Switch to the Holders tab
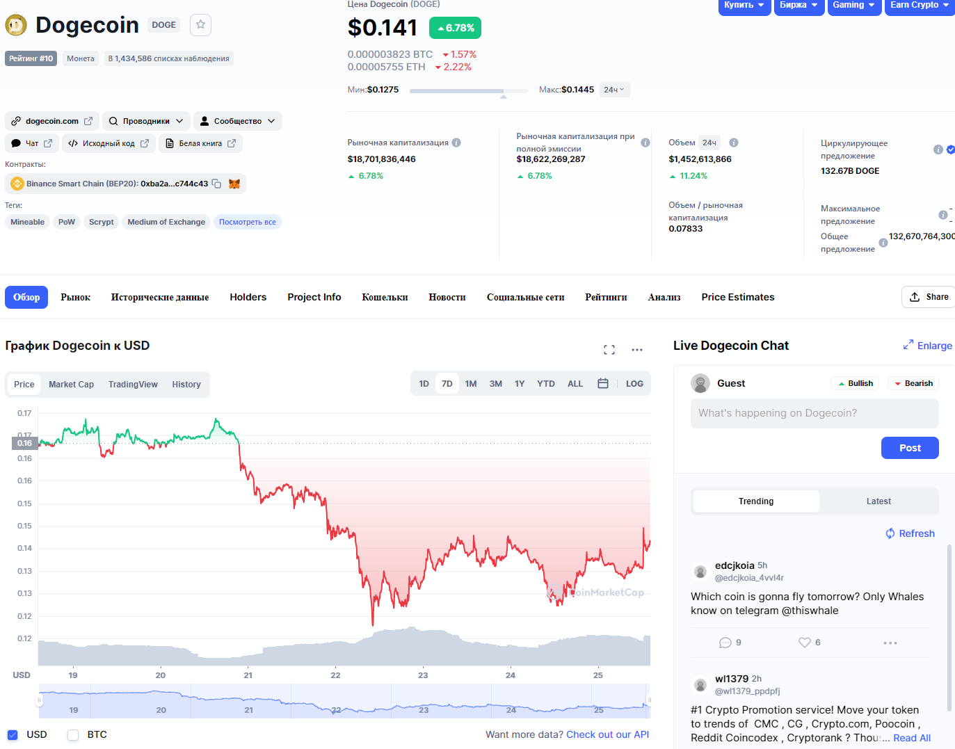Viewport: 955px width, 749px height. [x=248, y=297]
